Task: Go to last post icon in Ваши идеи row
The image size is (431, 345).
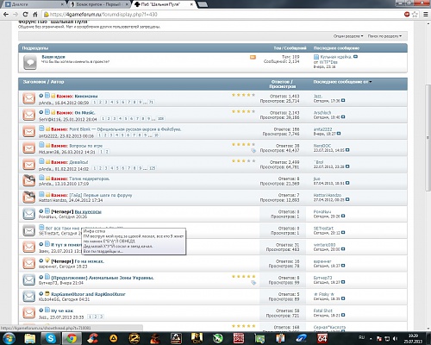Action: [x=355, y=57]
